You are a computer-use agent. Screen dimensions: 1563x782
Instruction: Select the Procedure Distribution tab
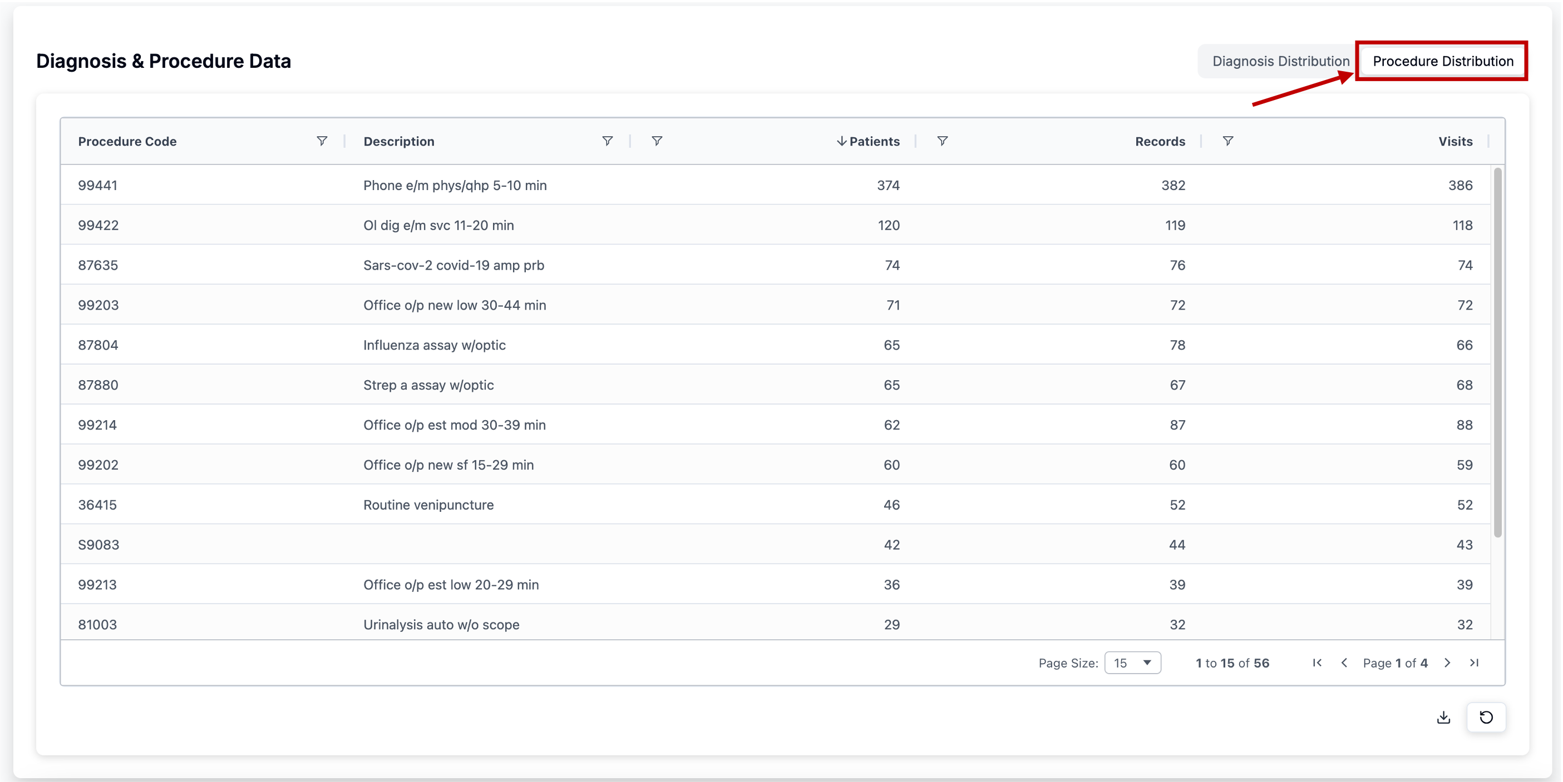(x=1442, y=61)
